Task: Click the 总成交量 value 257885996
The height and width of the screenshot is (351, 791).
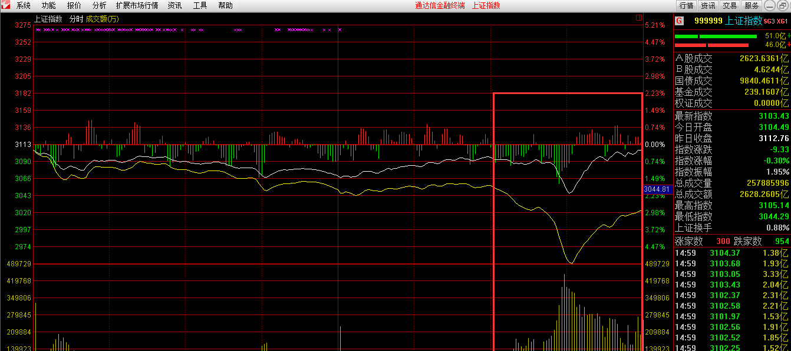Action: [x=767, y=183]
